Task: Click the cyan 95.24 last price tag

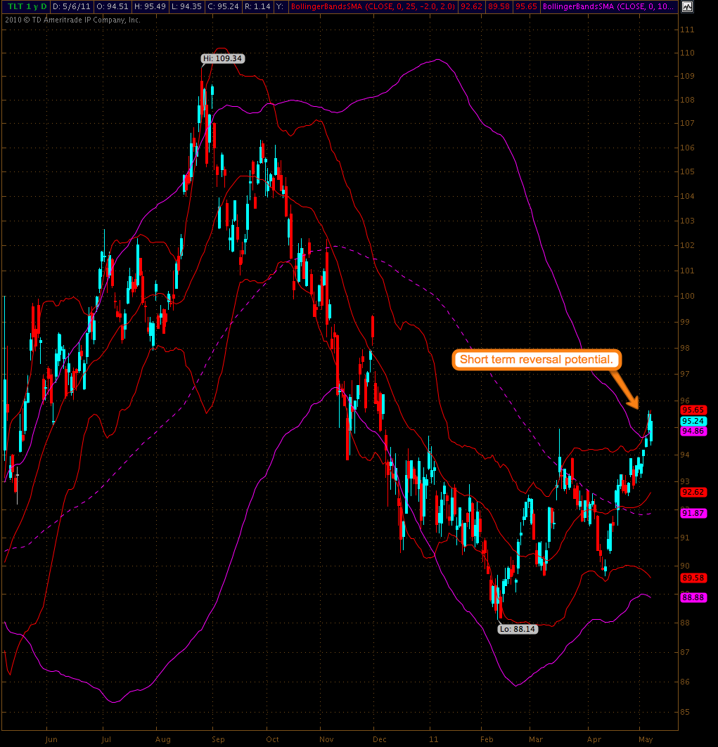Action: 693,421
